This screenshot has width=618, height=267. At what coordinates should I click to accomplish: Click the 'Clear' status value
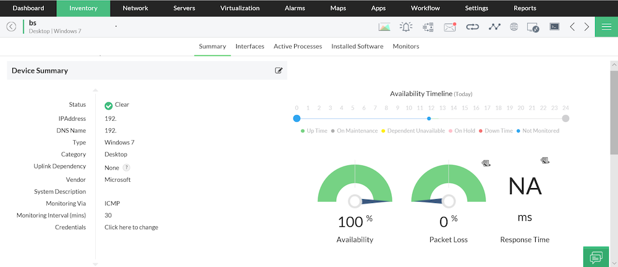pos(122,105)
